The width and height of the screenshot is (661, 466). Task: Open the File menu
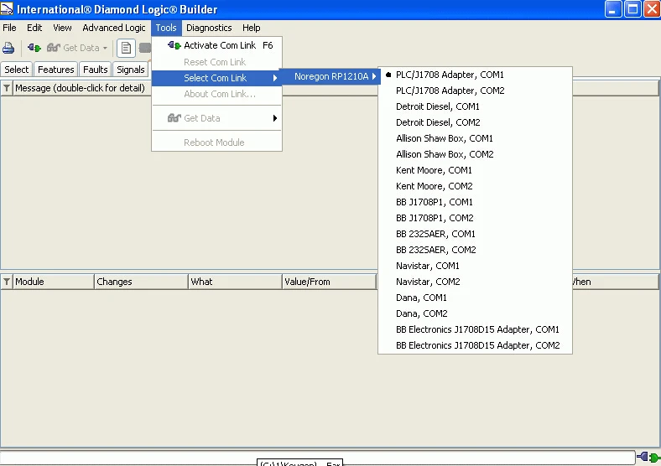click(9, 28)
